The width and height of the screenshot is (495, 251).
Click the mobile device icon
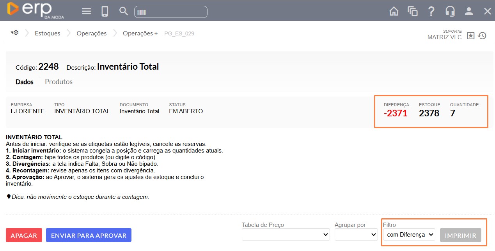coord(105,11)
